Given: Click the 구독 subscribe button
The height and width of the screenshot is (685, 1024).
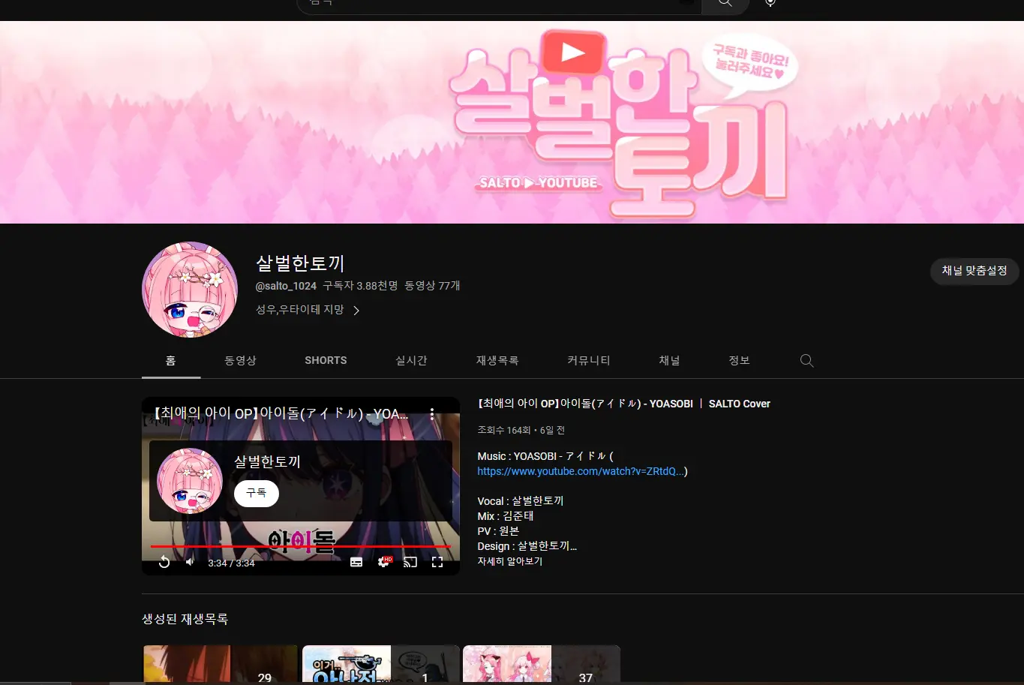Looking at the screenshot, I should click(256, 493).
